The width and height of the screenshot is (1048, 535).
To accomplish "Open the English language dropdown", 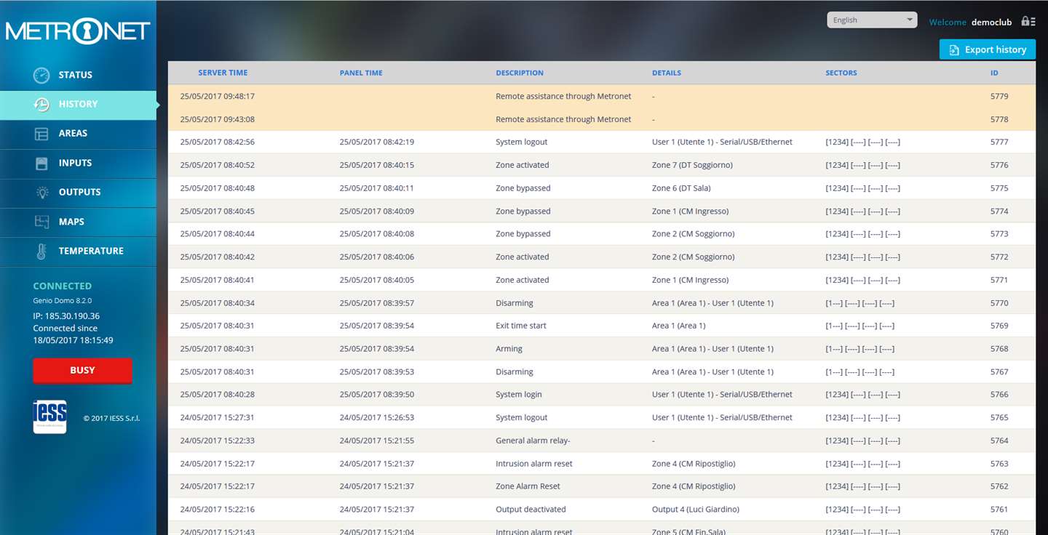I will 872,20.
